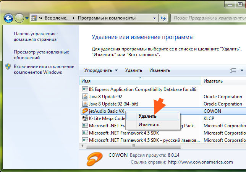
Task: Click the jetAudio icon in the list
Action: click(85, 111)
